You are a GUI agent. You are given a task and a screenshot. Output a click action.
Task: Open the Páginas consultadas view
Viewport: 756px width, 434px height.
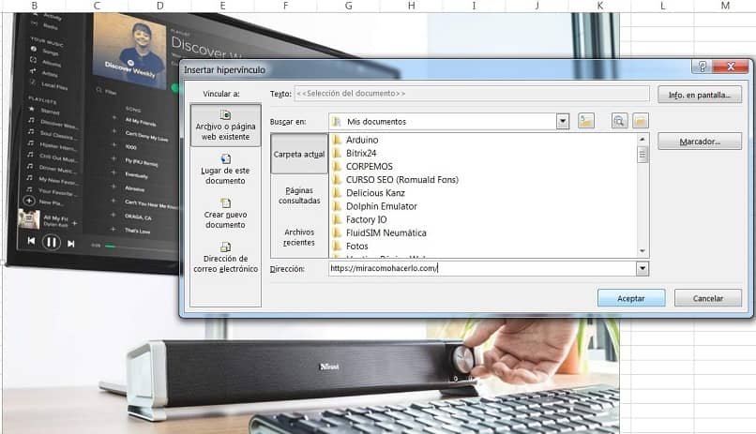pyautogui.click(x=299, y=195)
